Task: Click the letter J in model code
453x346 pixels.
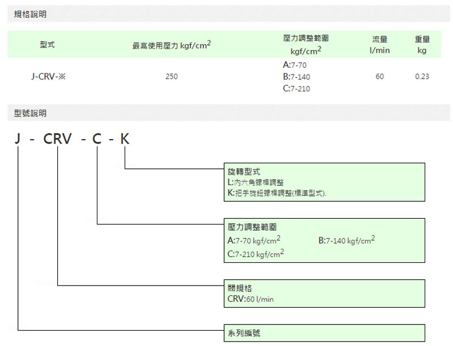Action: tap(18, 139)
